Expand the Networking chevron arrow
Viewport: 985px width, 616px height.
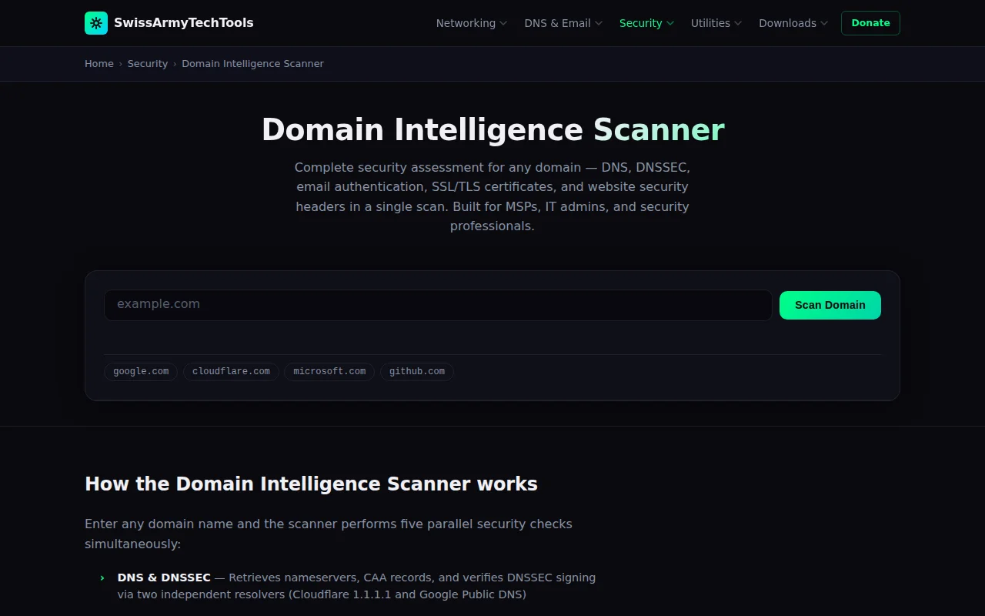503,23
